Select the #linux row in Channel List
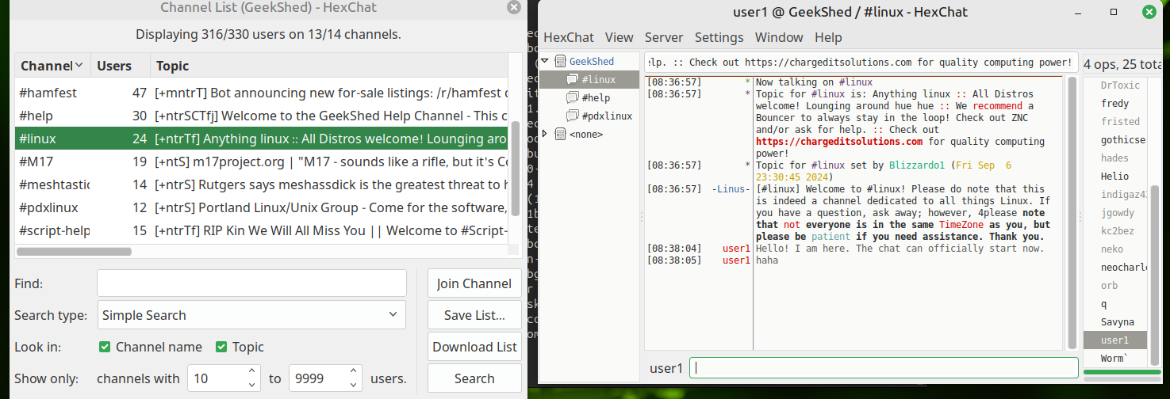This screenshot has width=1170, height=399. pyautogui.click(x=262, y=139)
